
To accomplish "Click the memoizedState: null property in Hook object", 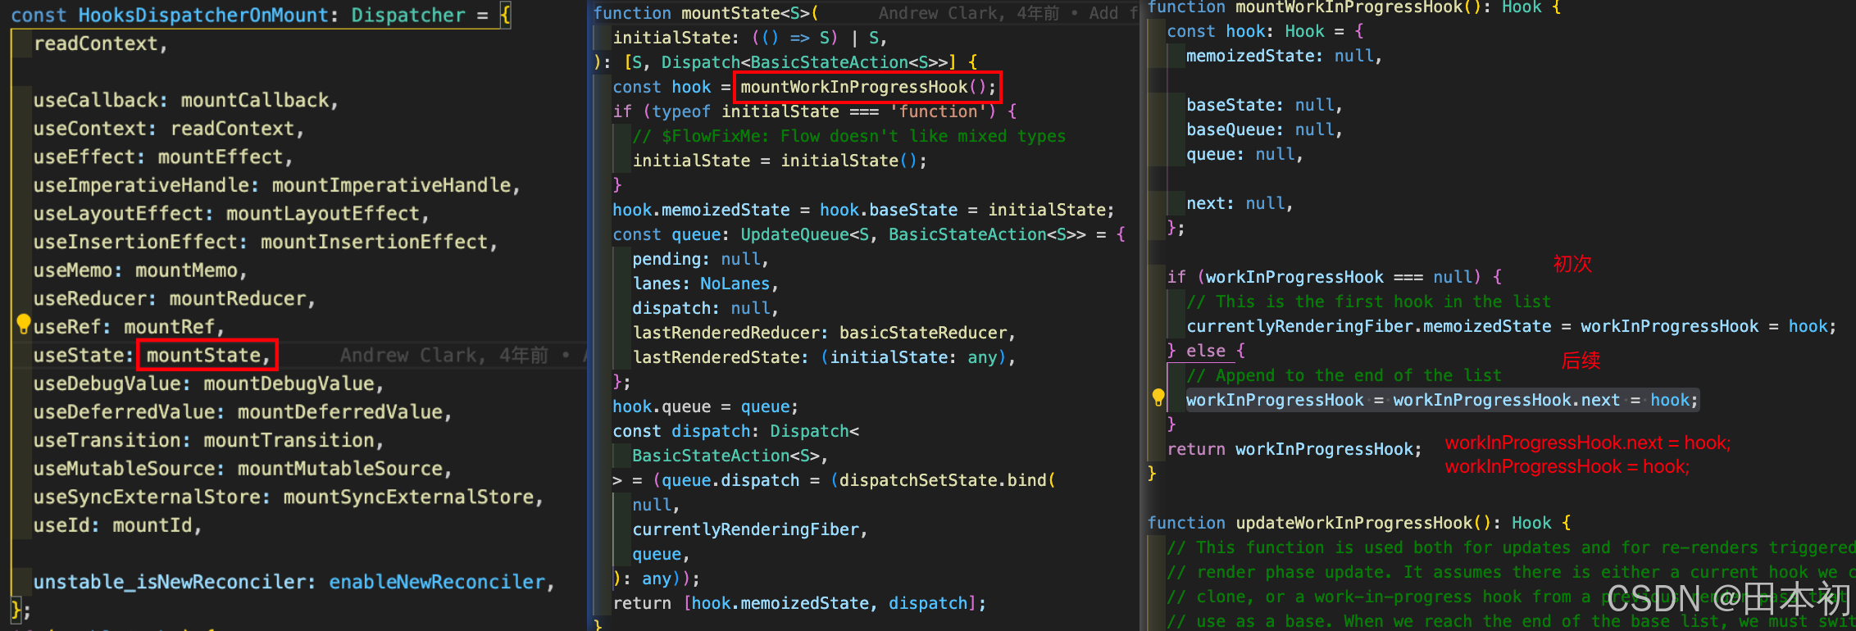I will 1284,56.
